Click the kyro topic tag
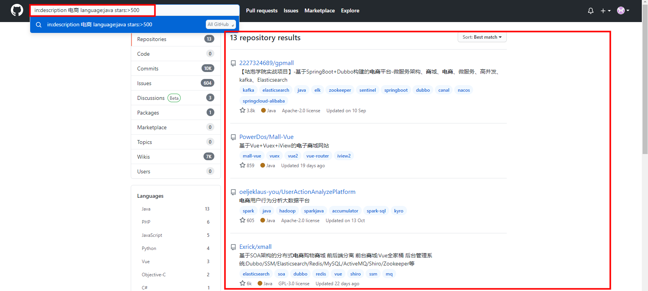The height and width of the screenshot is (291, 648). [399, 211]
